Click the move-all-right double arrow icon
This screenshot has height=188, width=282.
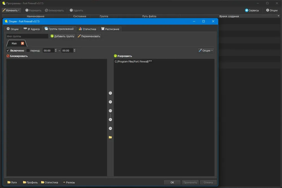[x=111, y=93]
